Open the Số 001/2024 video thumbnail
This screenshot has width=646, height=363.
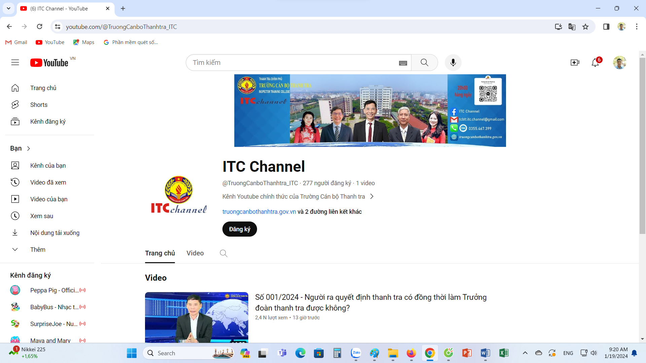pyautogui.click(x=196, y=318)
